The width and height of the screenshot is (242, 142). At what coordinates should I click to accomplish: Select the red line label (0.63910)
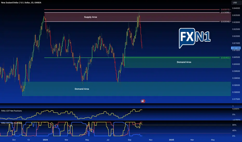[225, 10]
